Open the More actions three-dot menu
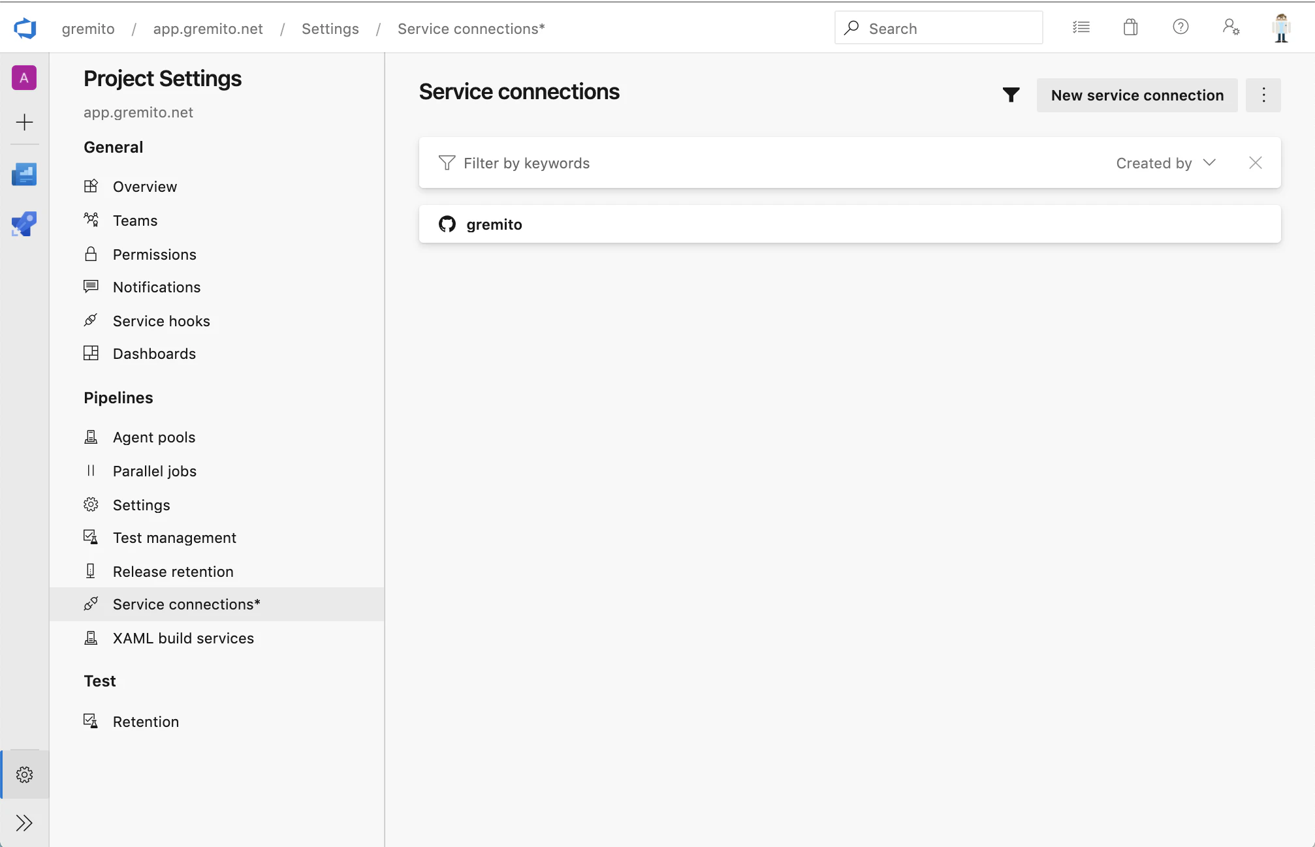The height and width of the screenshot is (847, 1315). (1263, 95)
